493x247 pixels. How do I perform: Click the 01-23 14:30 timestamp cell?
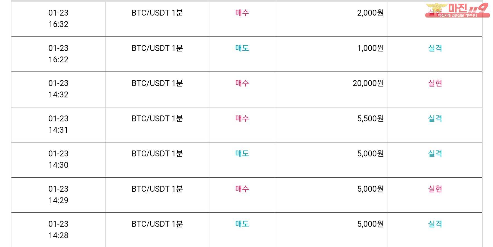[58, 159]
